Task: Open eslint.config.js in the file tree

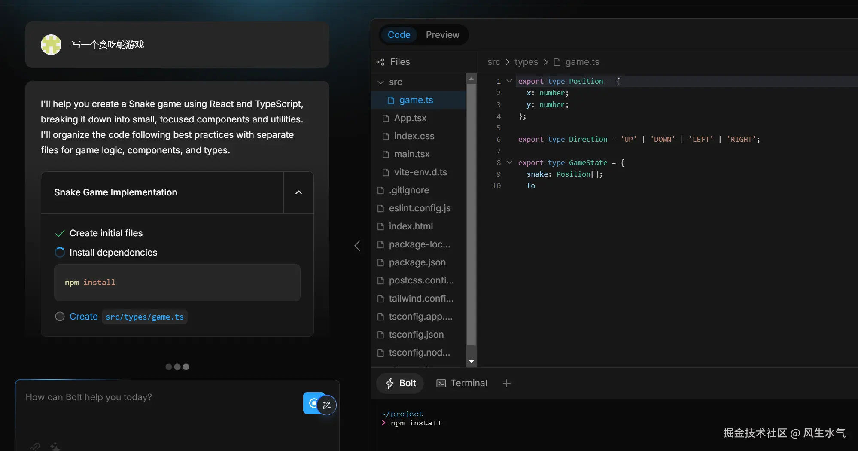Action: tap(419, 208)
